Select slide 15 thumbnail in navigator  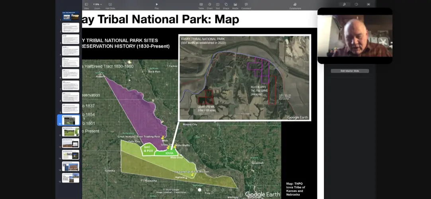point(71,178)
